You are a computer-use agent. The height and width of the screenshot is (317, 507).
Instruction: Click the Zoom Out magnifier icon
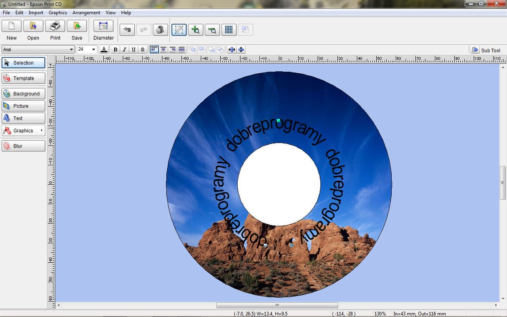pos(212,30)
